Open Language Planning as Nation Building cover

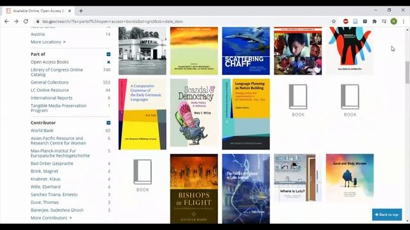[246, 114]
